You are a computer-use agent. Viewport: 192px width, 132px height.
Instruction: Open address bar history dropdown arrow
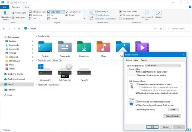tap(155, 29)
